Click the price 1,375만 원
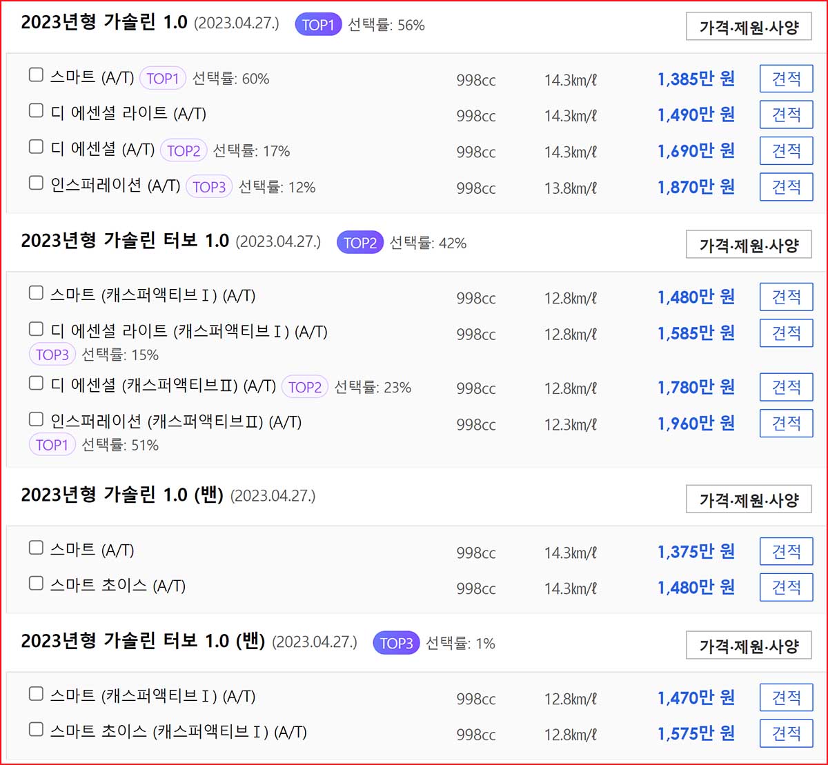 pos(696,551)
